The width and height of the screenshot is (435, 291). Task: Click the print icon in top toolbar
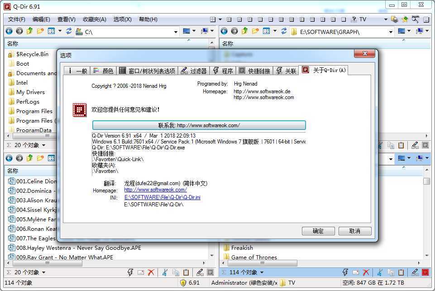click(x=394, y=19)
